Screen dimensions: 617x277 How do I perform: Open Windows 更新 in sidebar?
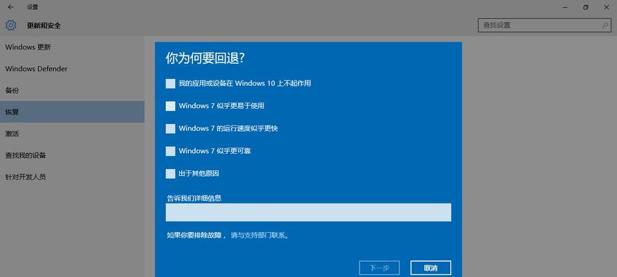pyautogui.click(x=72, y=47)
